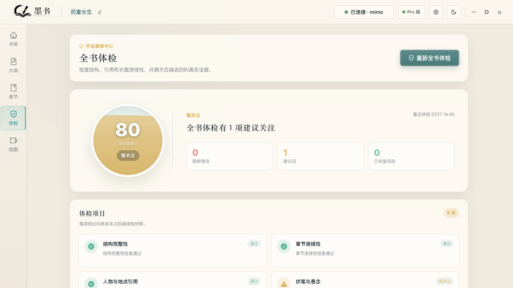The image size is (513, 288).
Task: Click the 需关注 tag on 伏笔与悬念
Action: (x=445, y=281)
